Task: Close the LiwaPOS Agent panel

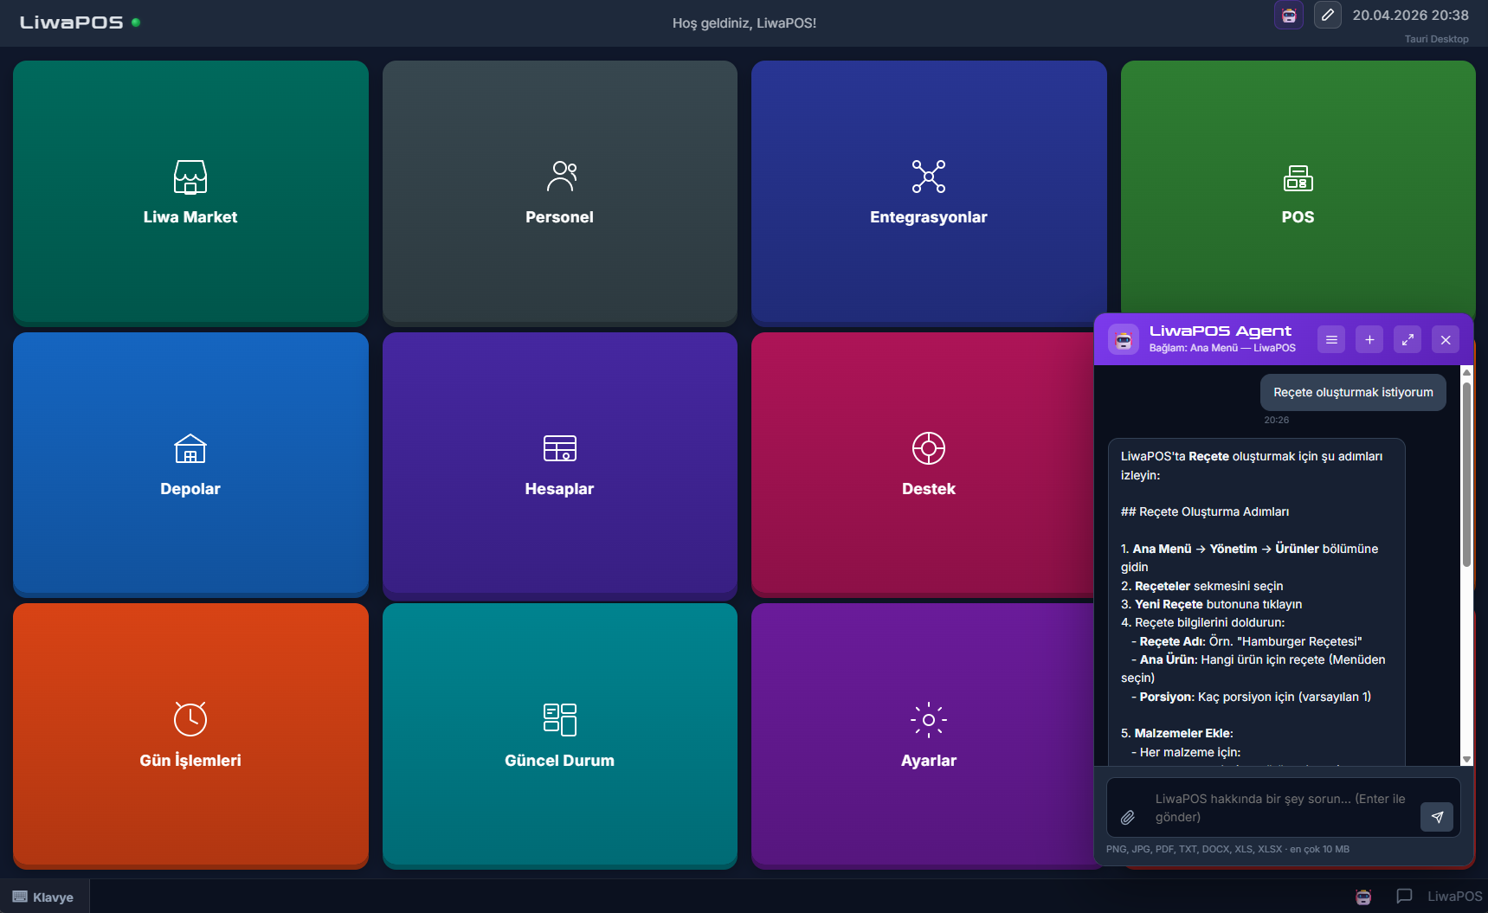Action: (x=1446, y=340)
